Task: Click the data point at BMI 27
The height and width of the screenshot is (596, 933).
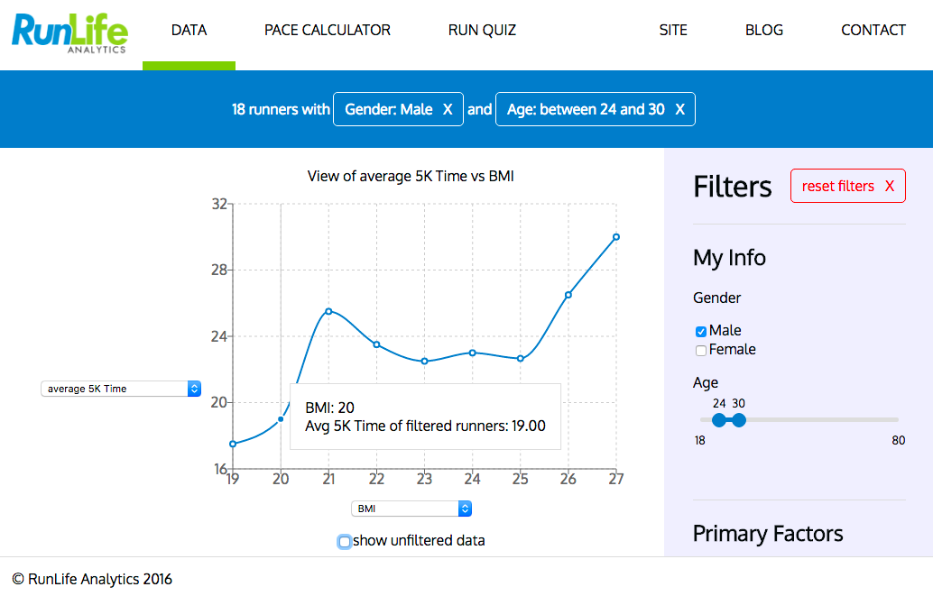Action: coord(616,237)
